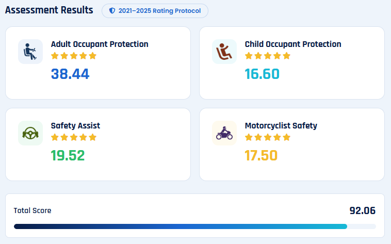Click the Adult Occupant Protection seated driver icon

(x=30, y=52)
